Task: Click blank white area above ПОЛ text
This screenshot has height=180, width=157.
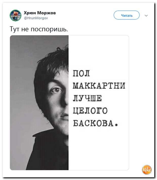Action: 99,52
